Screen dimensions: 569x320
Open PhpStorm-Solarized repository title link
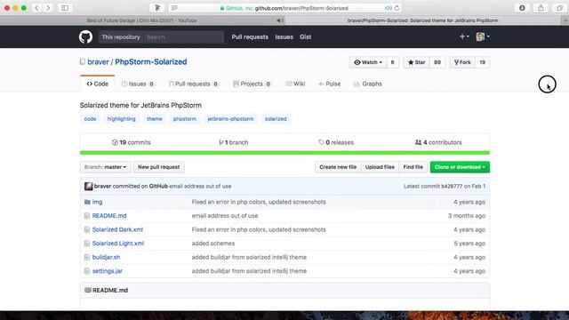[x=151, y=62]
